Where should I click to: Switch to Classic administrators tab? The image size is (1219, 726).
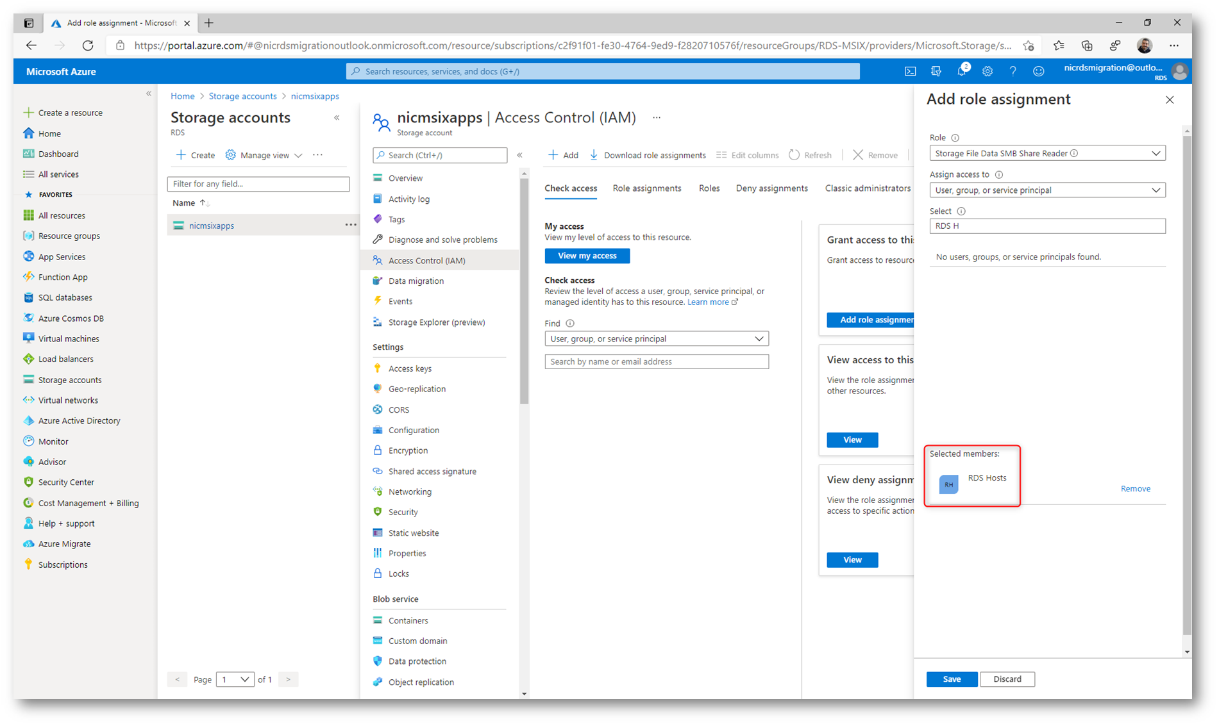pos(868,188)
